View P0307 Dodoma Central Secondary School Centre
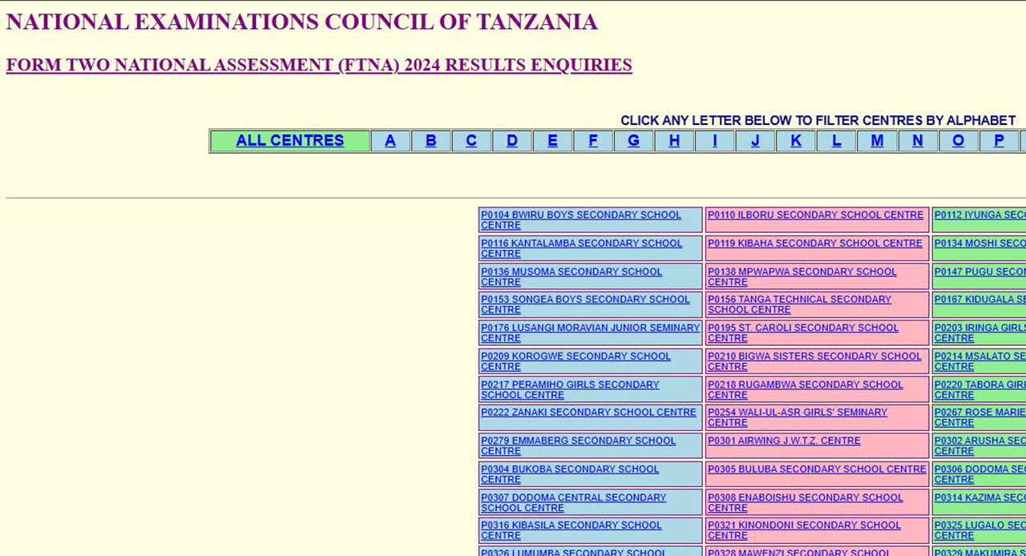The width and height of the screenshot is (1026, 556). (572, 502)
